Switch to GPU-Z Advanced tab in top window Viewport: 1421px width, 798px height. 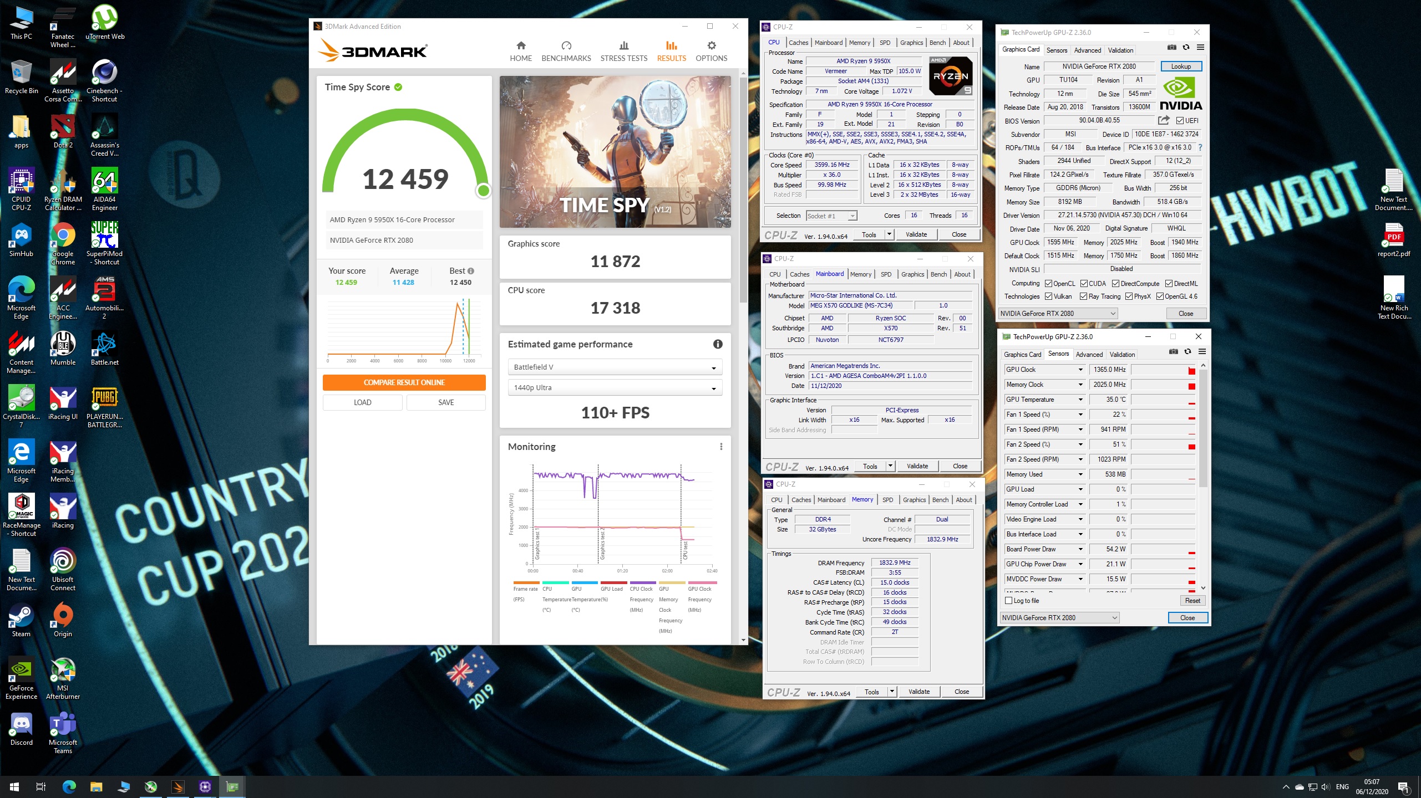coord(1087,50)
